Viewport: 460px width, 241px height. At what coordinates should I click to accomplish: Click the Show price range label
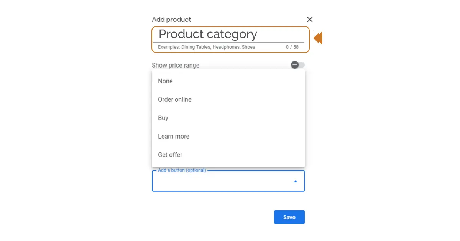(x=176, y=65)
